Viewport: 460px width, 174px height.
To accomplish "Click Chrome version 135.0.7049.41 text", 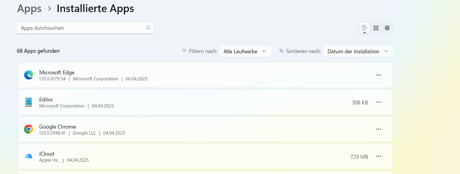I will [x=52, y=133].
